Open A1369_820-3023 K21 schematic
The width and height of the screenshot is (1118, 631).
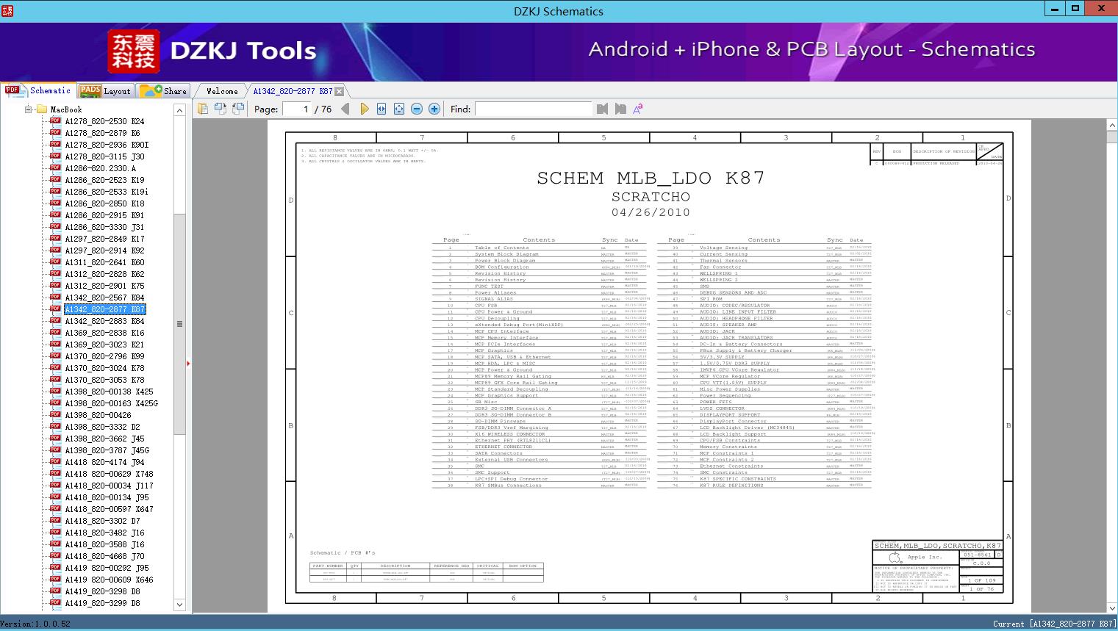[104, 345]
